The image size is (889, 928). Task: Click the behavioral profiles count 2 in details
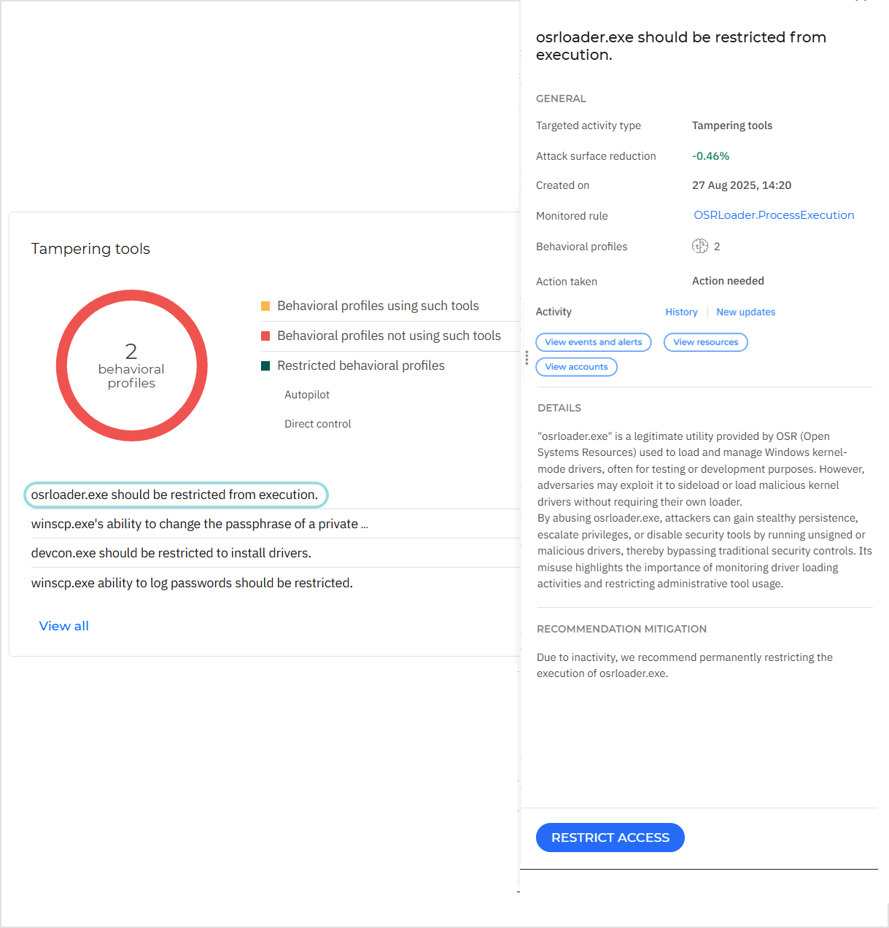[717, 247]
